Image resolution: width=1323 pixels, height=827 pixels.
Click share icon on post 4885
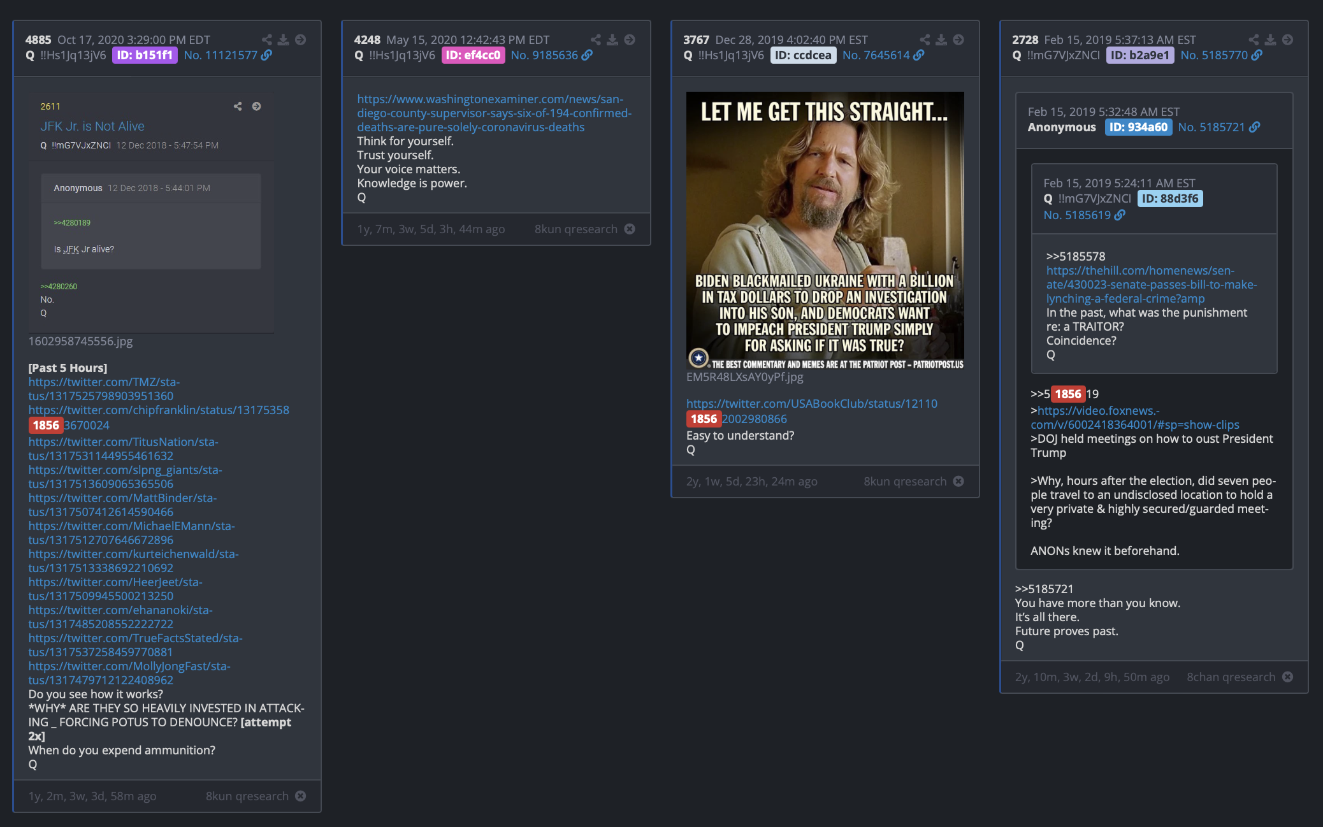tap(267, 40)
